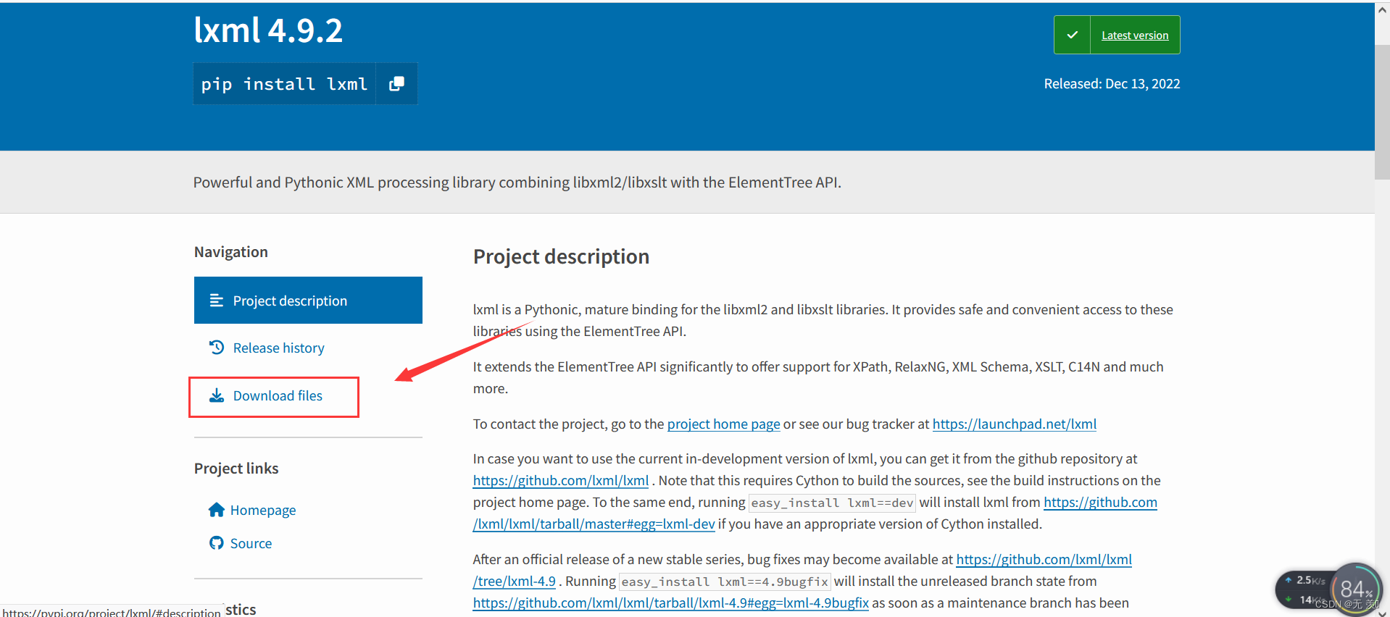
Task: Open the lxml-4.9bugfix tarball link
Action: click(x=670, y=603)
